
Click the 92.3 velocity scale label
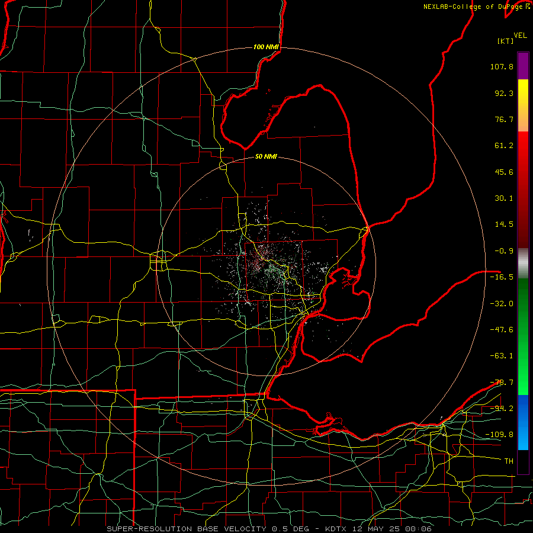point(504,93)
